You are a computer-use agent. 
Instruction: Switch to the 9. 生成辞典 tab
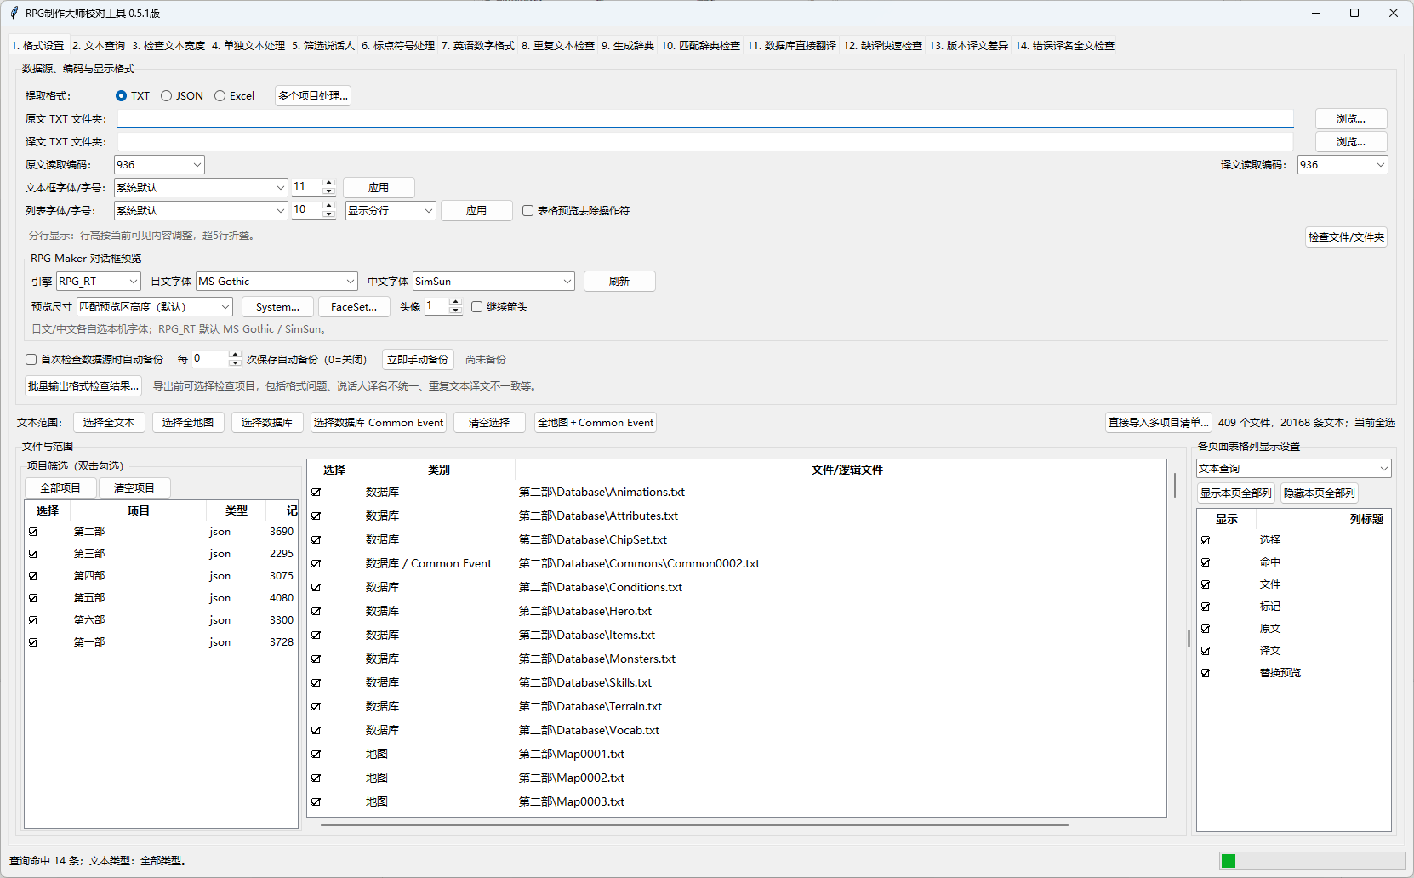coord(628,46)
